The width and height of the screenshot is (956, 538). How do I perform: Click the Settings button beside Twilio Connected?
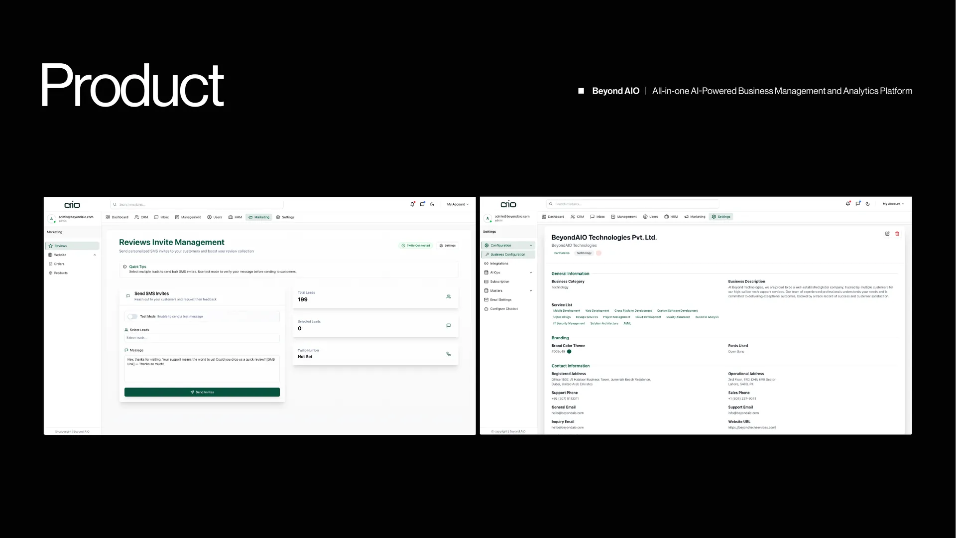click(x=447, y=246)
